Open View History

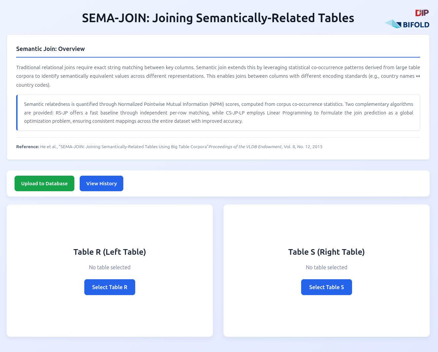101,183
